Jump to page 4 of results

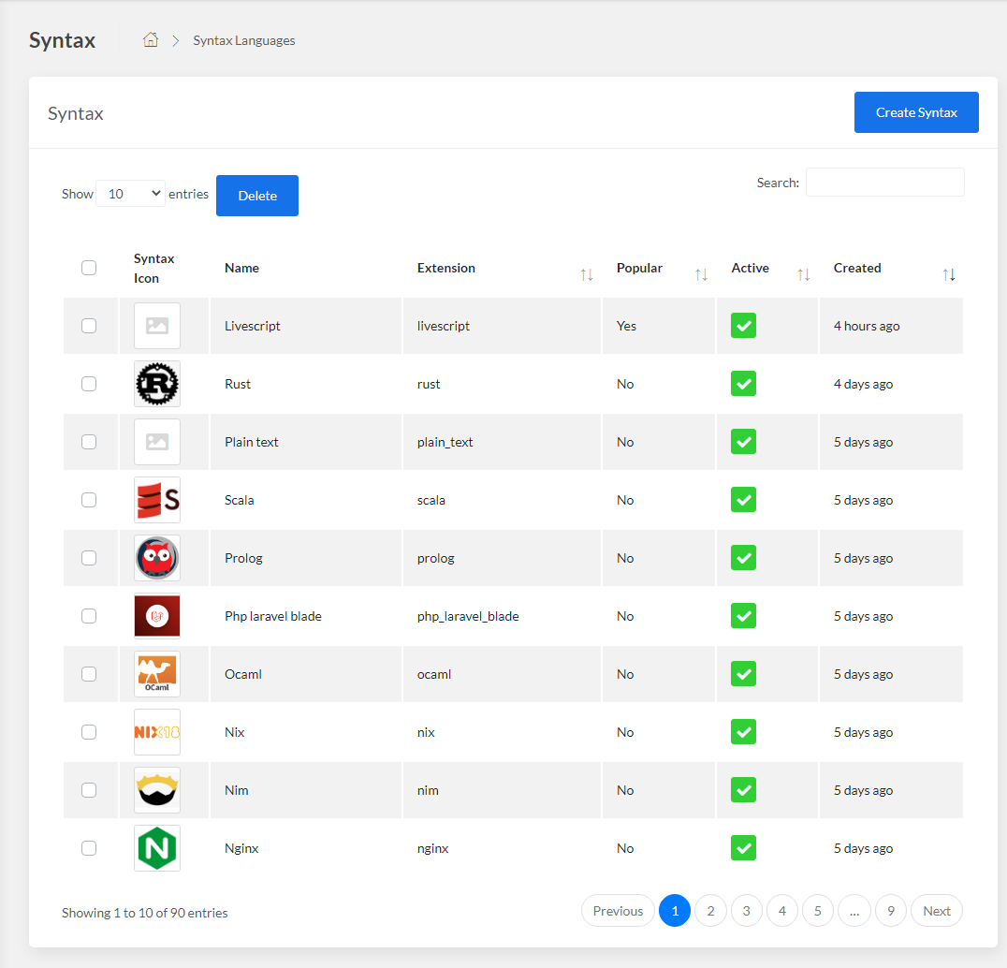coord(782,911)
